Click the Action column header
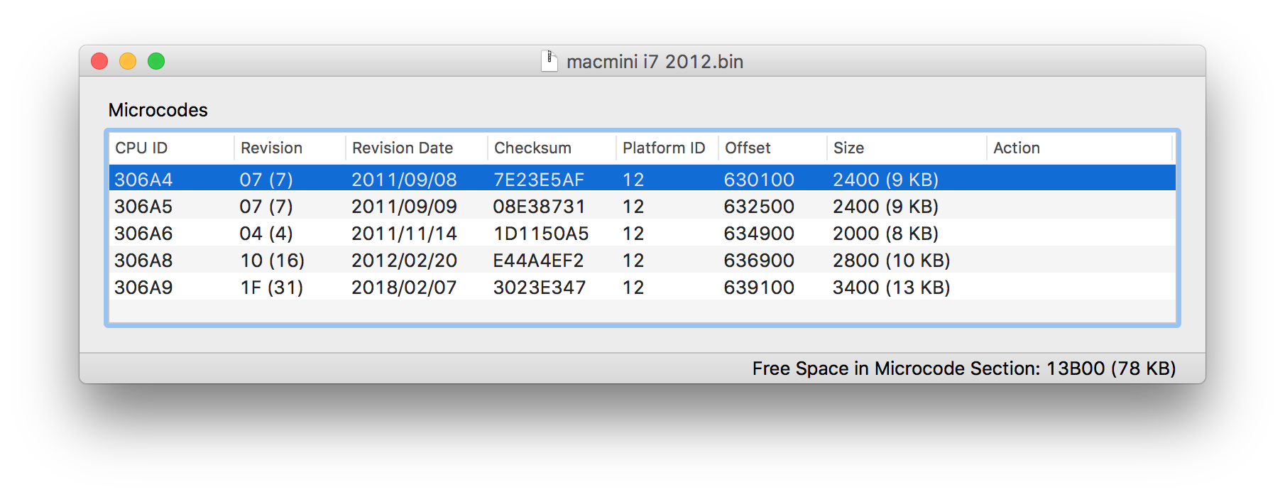Viewport: 1285px width, 497px height. point(1079,148)
